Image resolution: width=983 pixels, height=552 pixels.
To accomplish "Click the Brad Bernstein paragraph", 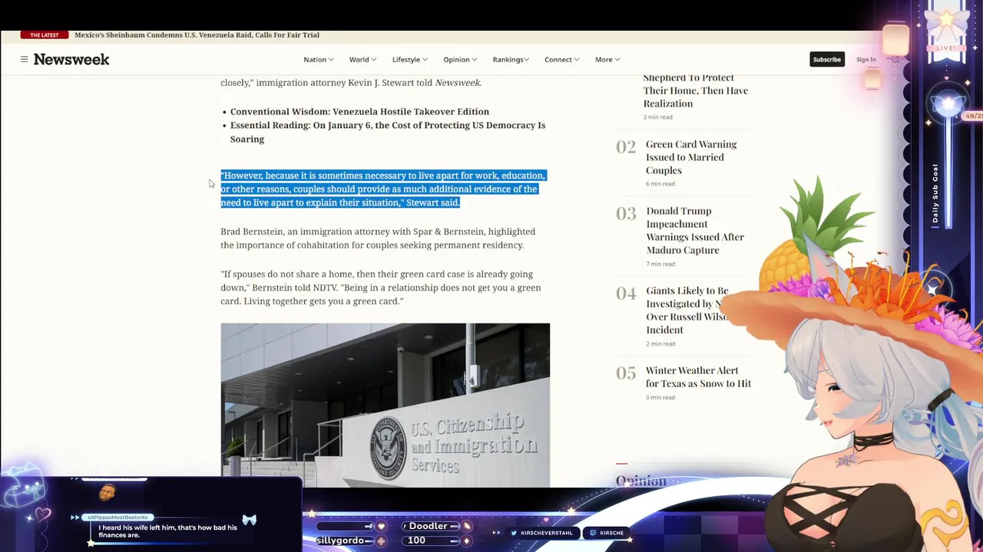I will 378,238.
